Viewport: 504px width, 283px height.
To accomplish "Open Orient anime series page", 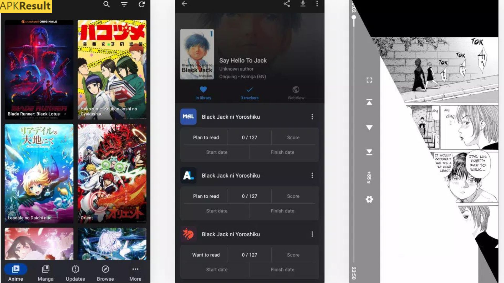I will pos(112,173).
